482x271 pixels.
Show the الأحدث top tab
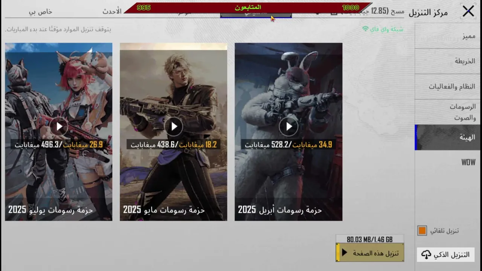pos(112,11)
